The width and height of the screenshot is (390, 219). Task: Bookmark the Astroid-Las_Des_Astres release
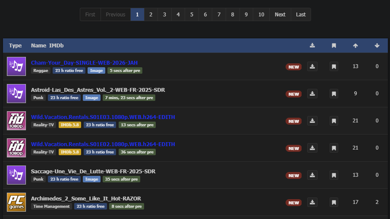click(x=333, y=94)
